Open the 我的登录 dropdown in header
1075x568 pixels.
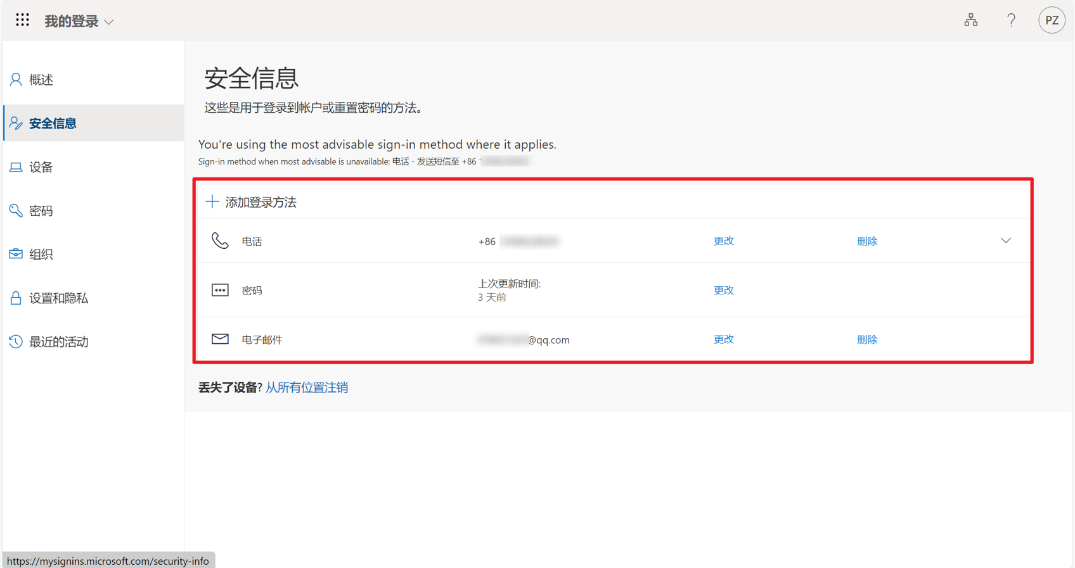pyautogui.click(x=79, y=22)
